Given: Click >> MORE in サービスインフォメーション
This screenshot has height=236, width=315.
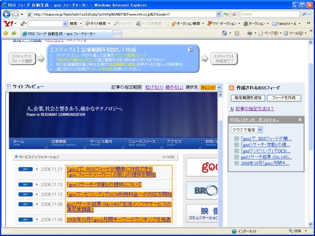Looking at the screenshot, I should pos(169,157).
